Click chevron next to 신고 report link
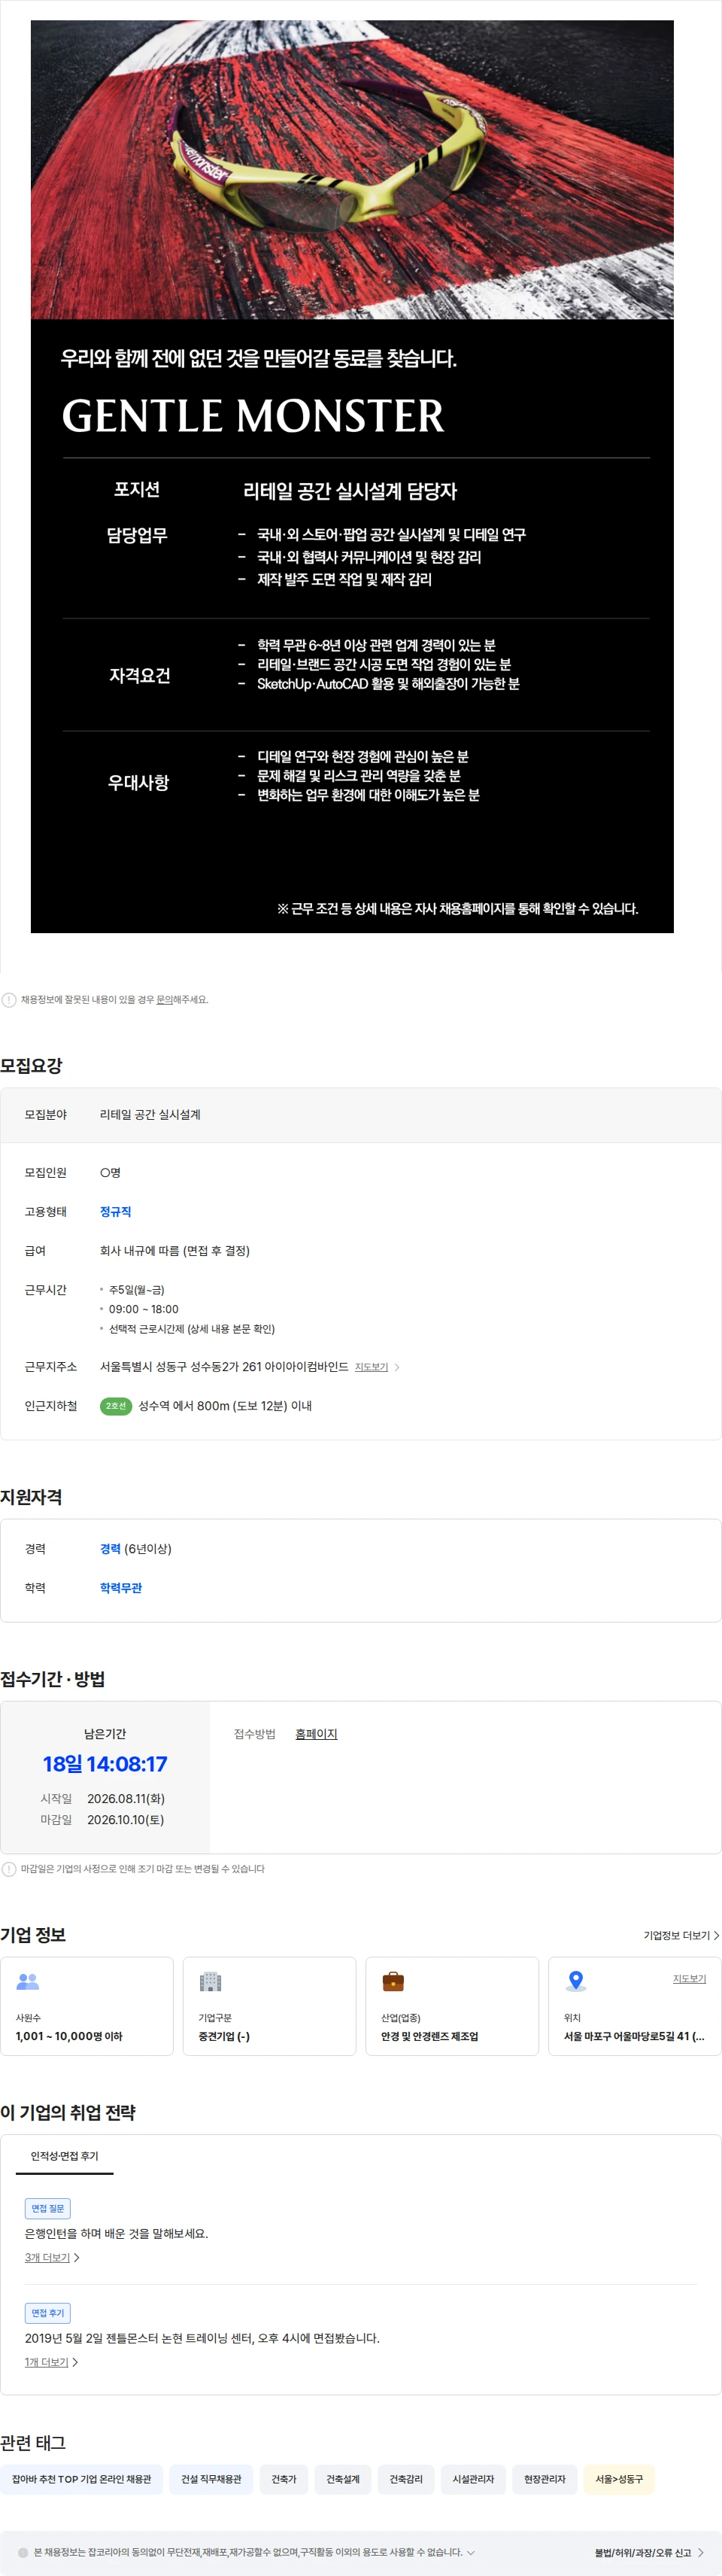 pyautogui.click(x=700, y=2552)
